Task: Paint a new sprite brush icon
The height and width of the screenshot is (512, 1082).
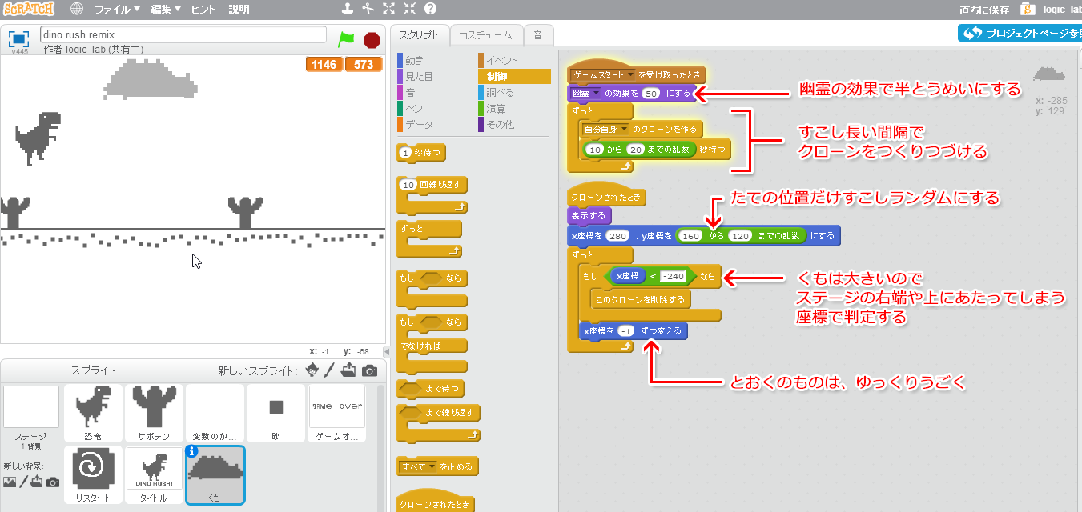Action: (329, 370)
